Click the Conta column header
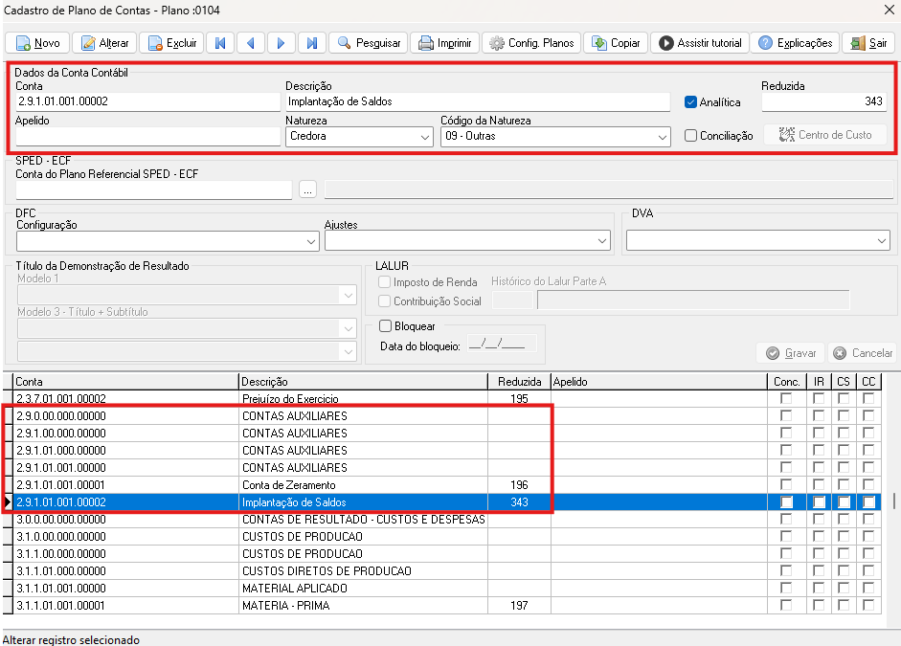This screenshot has width=901, height=646. pyautogui.click(x=125, y=382)
